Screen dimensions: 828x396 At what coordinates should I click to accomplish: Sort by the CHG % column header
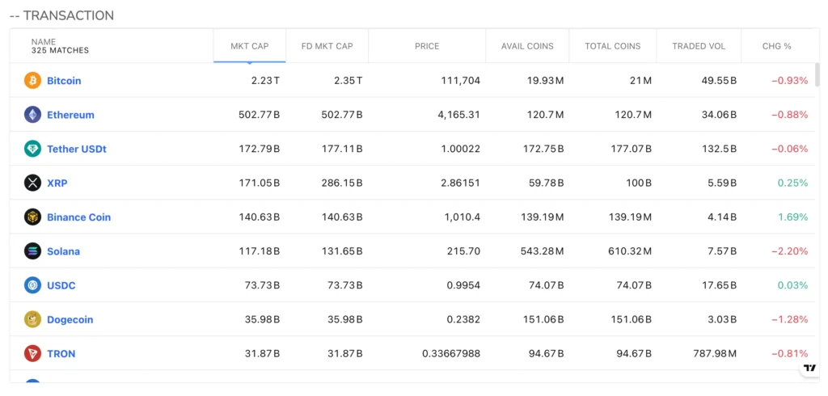(x=777, y=46)
